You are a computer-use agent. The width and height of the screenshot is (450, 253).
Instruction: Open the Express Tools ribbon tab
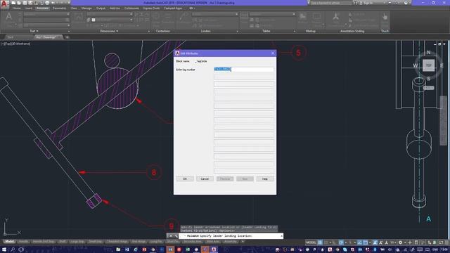[152, 8]
